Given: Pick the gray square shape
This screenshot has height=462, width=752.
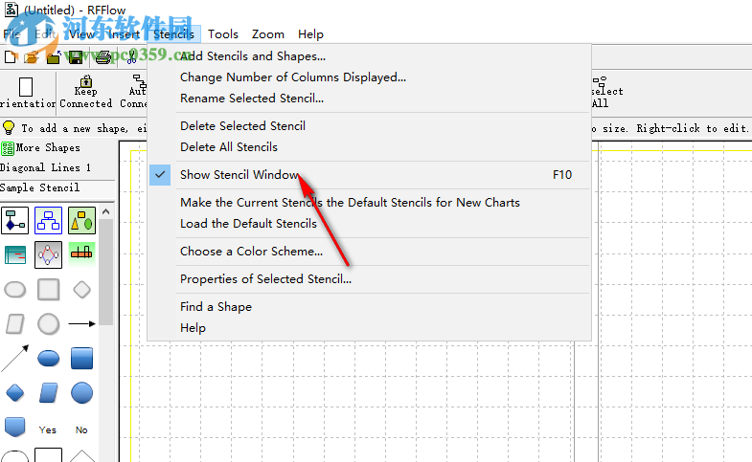Looking at the screenshot, I should (49, 290).
